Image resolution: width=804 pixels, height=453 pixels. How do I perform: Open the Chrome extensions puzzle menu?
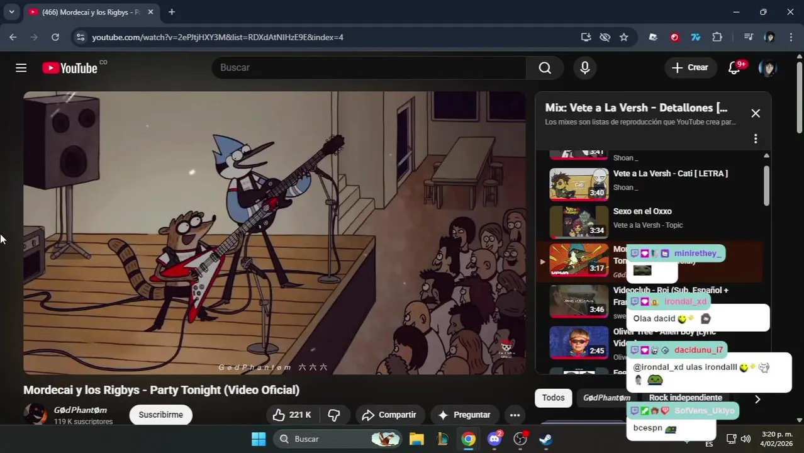point(717,37)
